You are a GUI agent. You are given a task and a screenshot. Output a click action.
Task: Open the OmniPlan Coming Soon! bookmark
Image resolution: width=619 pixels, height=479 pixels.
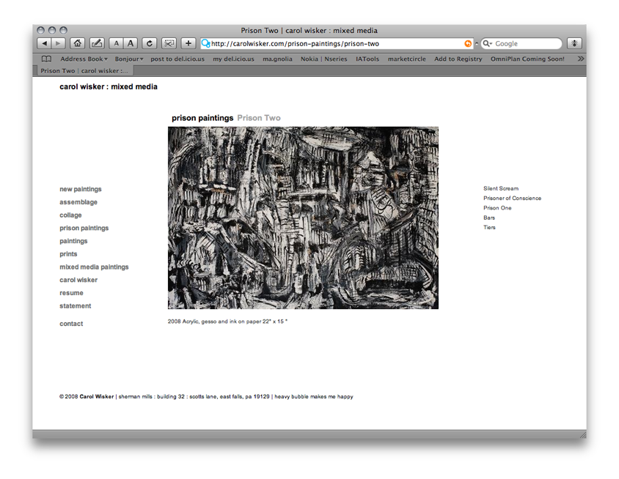(527, 59)
